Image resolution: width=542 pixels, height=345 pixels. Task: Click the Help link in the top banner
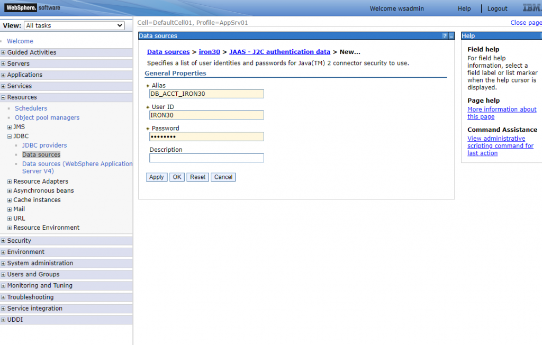point(464,8)
